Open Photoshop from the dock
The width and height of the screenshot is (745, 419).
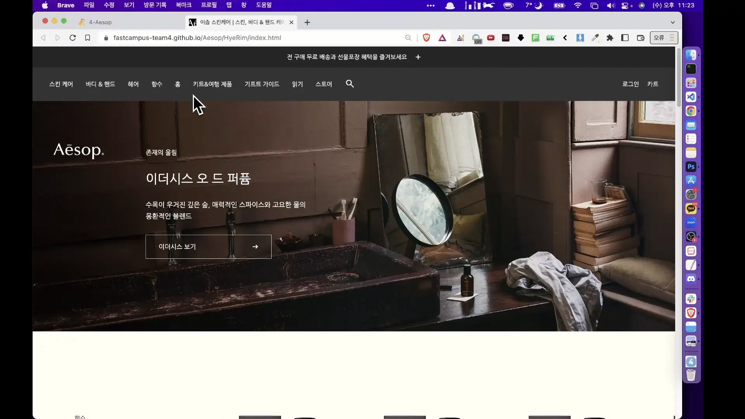click(691, 167)
